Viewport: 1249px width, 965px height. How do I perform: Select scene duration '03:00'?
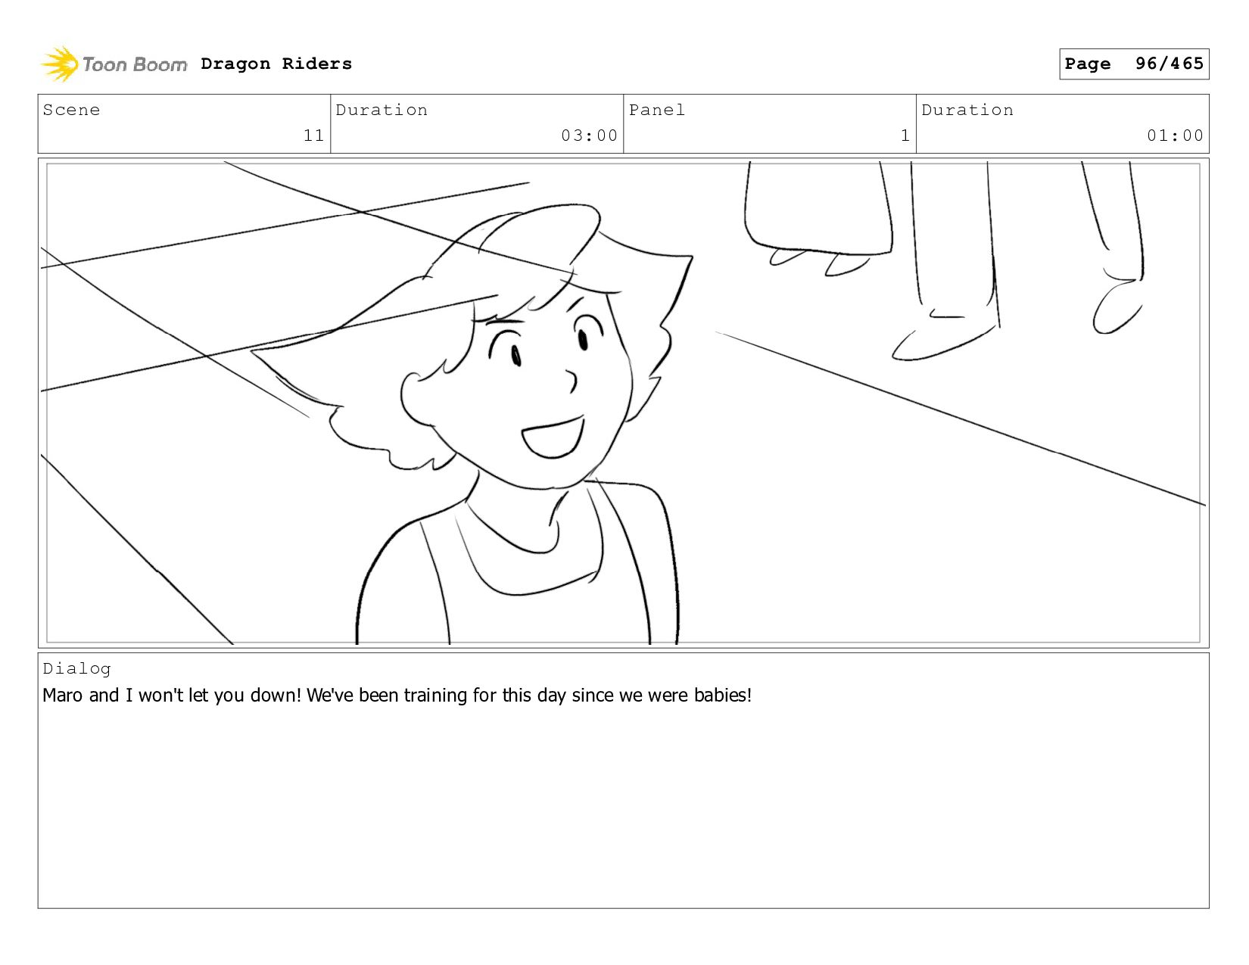pyautogui.click(x=589, y=136)
